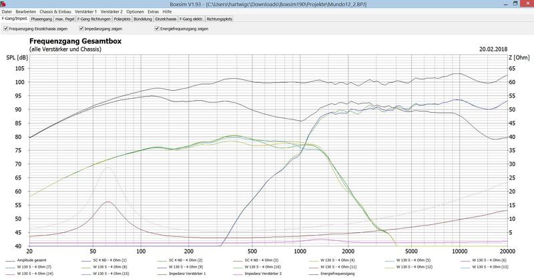This screenshot has width=534, height=279.
Task: Select the F-Gang/Imped. tab
Action: point(15,19)
